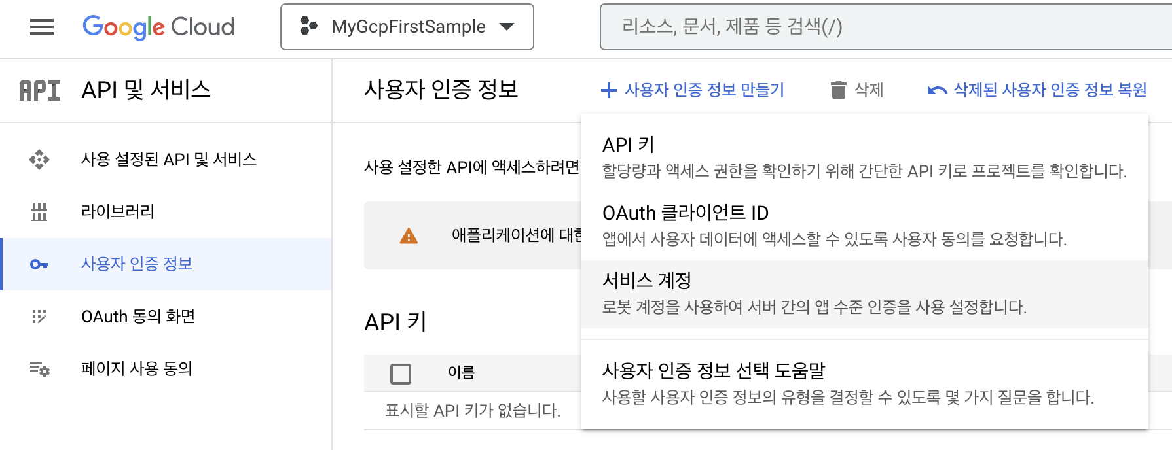Click the 사용 설정한 API에 액세스하려면 description

click(x=472, y=167)
